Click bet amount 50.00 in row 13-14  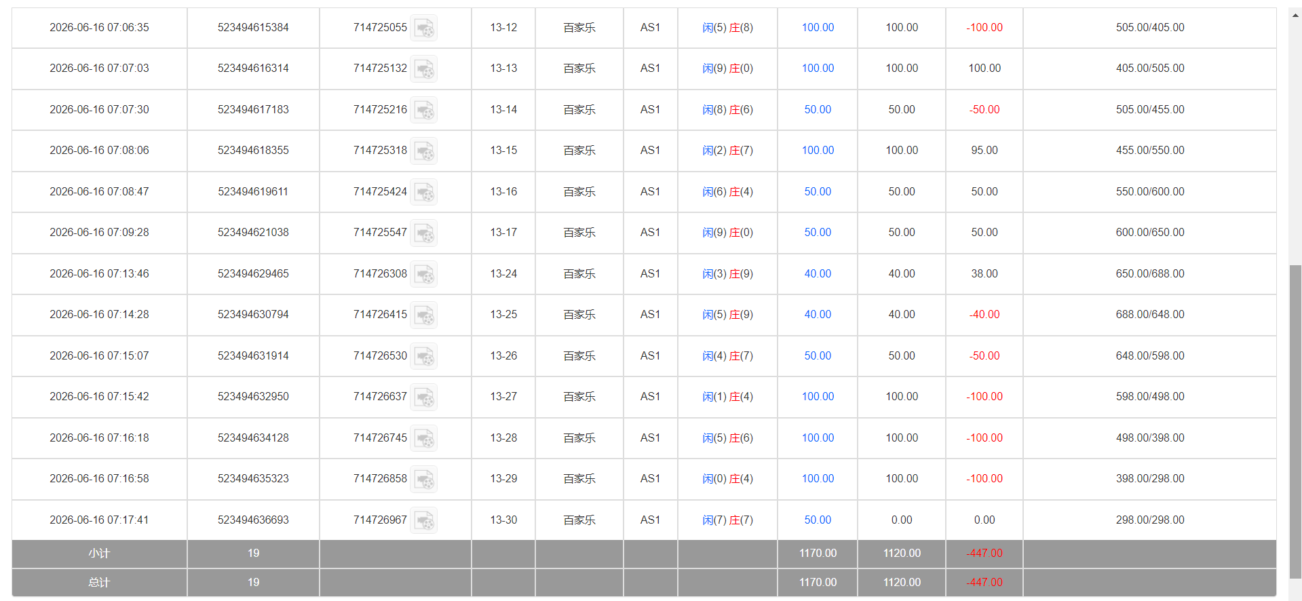tap(818, 110)
